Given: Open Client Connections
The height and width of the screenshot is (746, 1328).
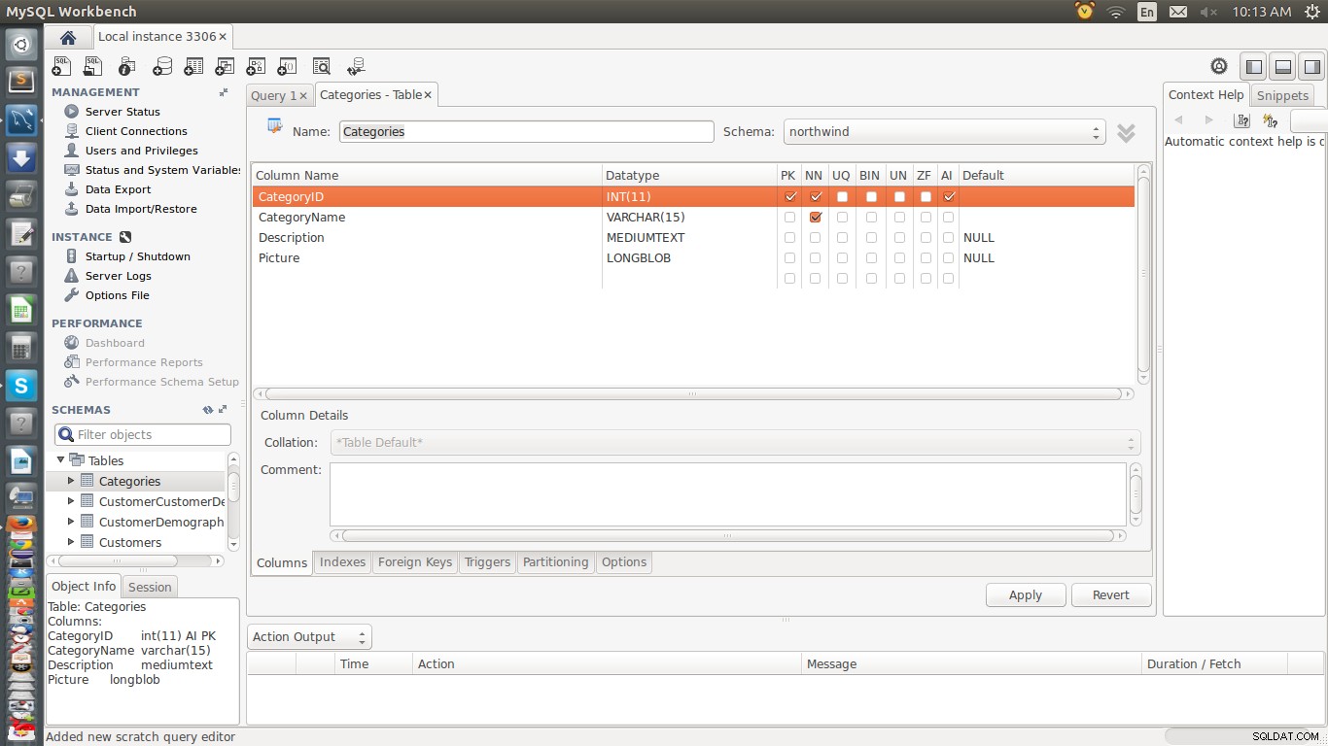Looking at the screenshot, I should point(136,131).
